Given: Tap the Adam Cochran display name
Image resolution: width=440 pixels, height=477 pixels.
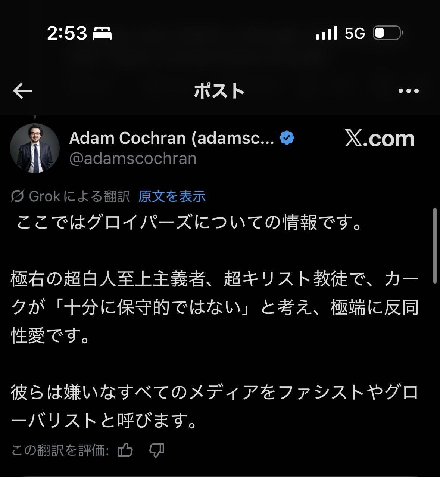Looking at the screenshot, I should click(x=172, y=139).
